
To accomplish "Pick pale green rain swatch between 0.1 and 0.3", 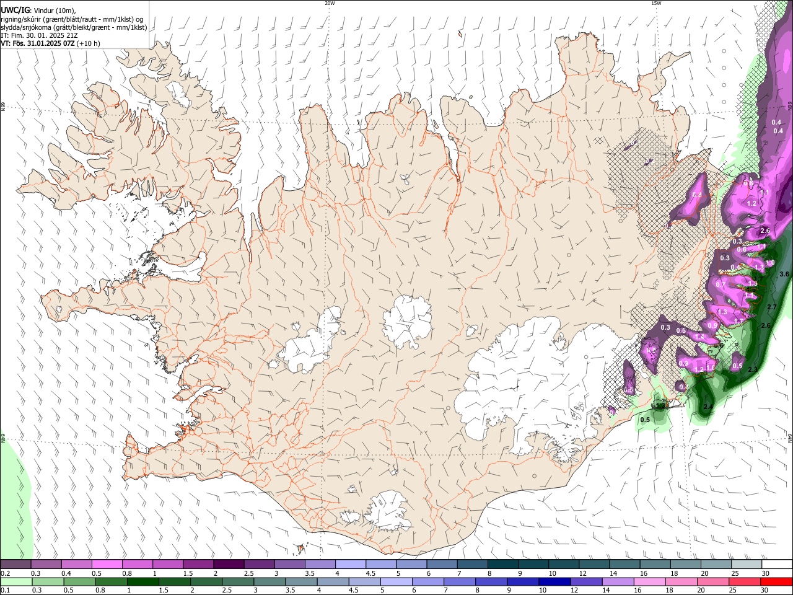I will coord(15,581).
